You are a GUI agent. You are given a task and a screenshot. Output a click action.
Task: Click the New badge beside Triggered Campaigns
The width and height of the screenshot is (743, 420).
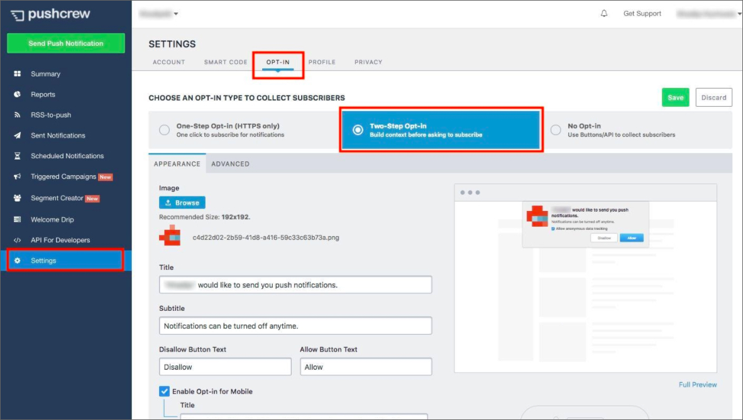point(105,177)
